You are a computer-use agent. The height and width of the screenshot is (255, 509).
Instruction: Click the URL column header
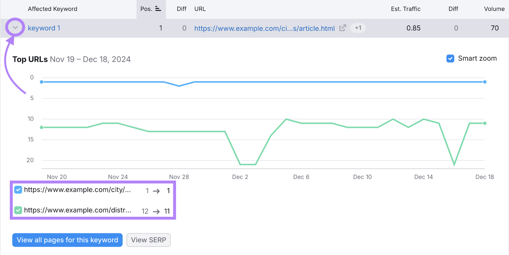click(x=200, y=9)
